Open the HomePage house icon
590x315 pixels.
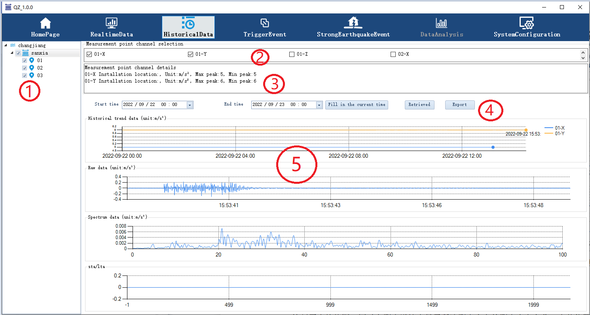[x=46, y=23]
